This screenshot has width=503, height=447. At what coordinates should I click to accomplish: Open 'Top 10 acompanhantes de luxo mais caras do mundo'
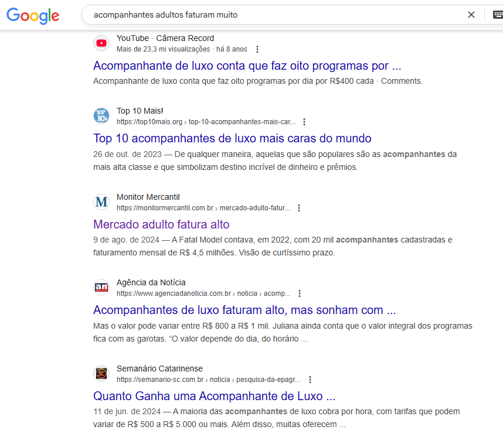pyautogui.click(x=232, y=138)
